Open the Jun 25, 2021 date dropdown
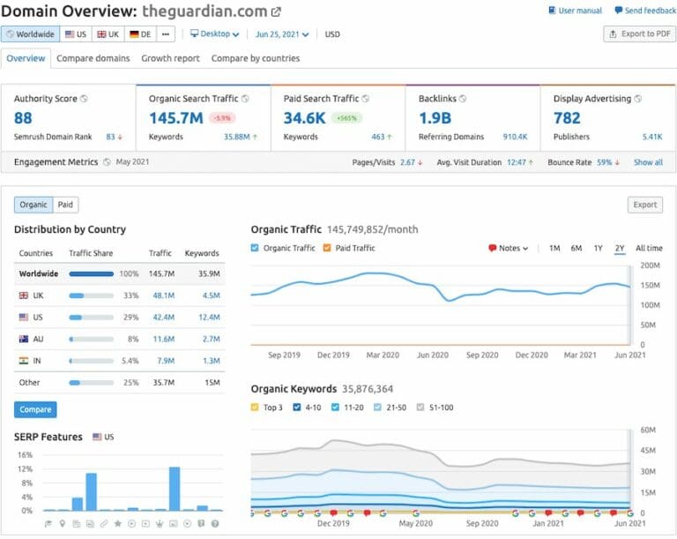Screen dimensions: 677x539 point(282,34)
